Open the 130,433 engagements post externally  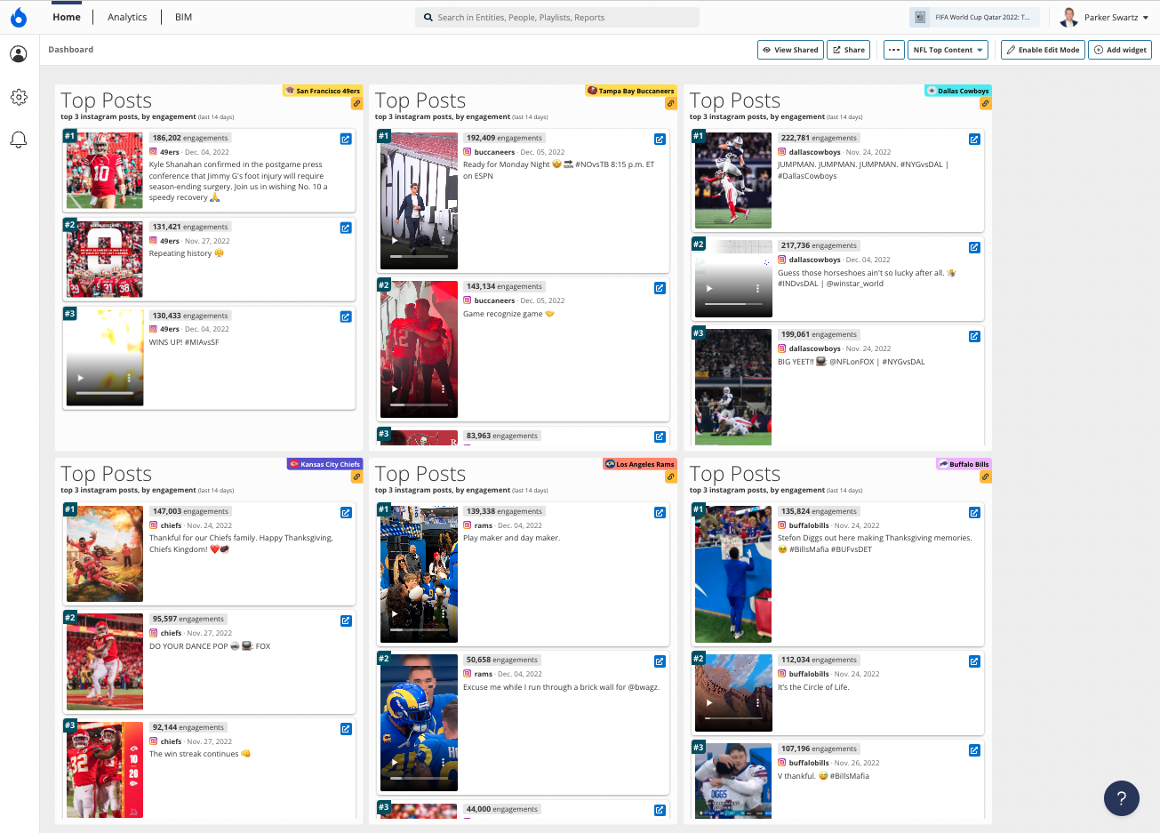click(346, 316)
